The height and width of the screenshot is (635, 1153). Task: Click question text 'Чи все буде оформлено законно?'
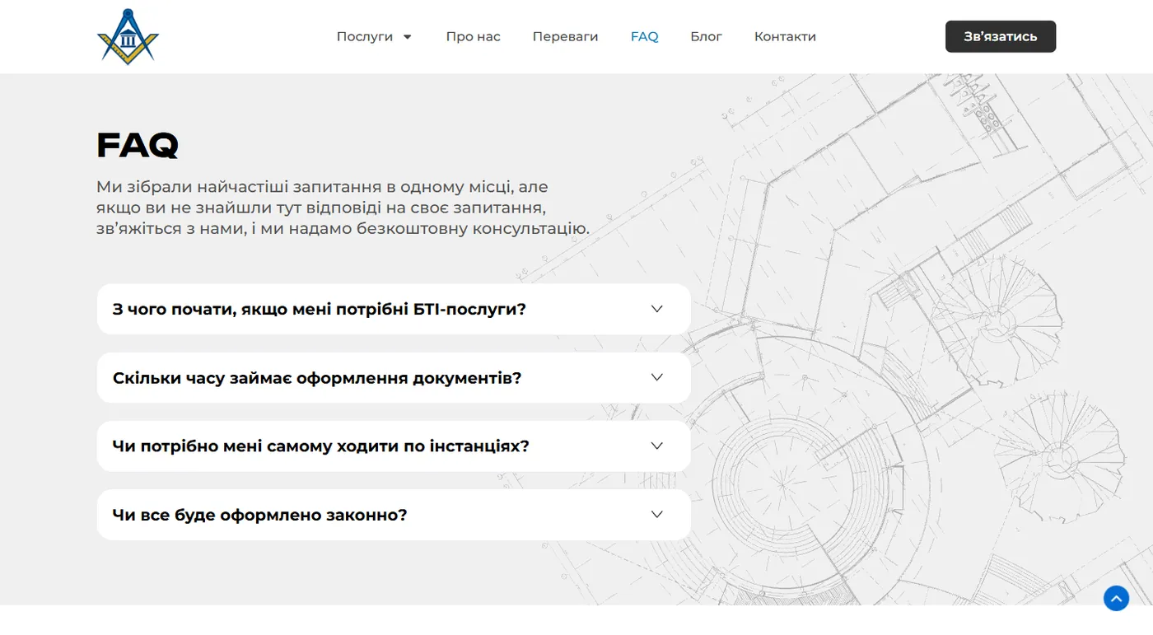click(x=260, y=515)
